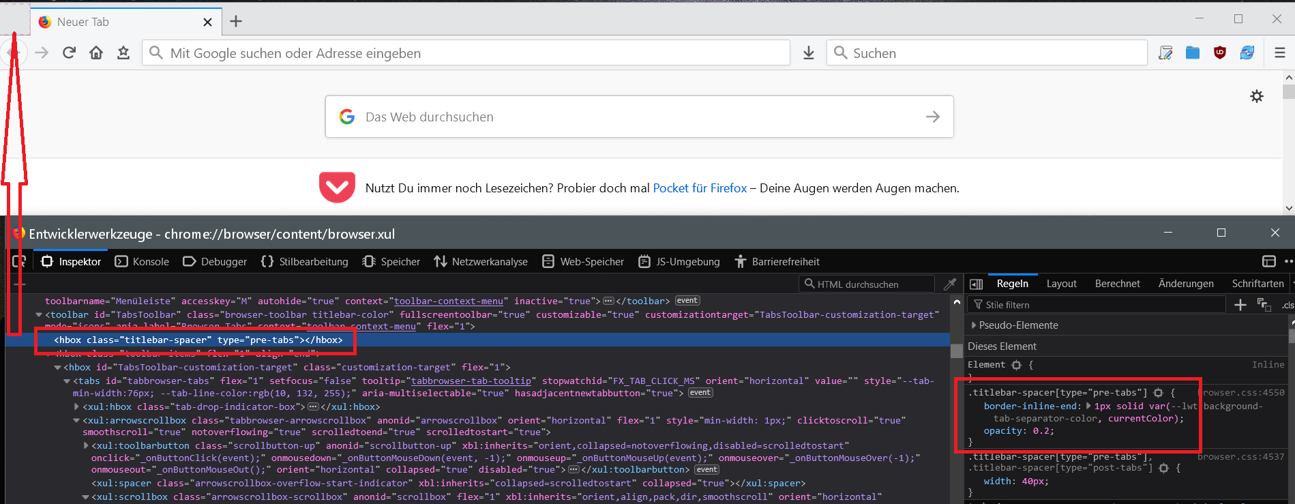Toggle print media simulation icon in rules
Viewport: 1295px width, 504px height.
click(1264, 305)
